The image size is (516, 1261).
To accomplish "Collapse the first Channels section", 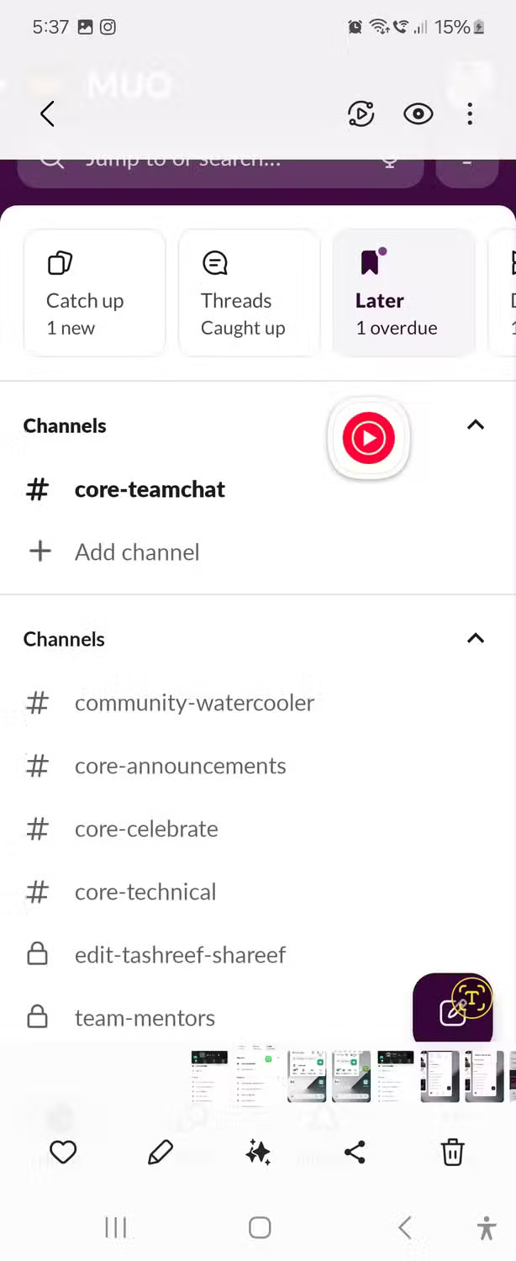I will coord(475,425).
